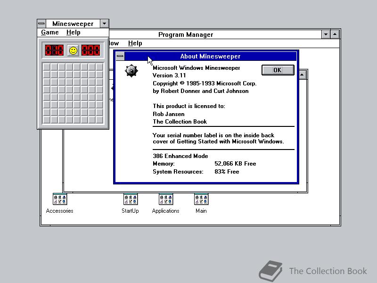Click the mine icon in About dialog
This screenshot has height=283, width=377.
(x=131, y=71)
